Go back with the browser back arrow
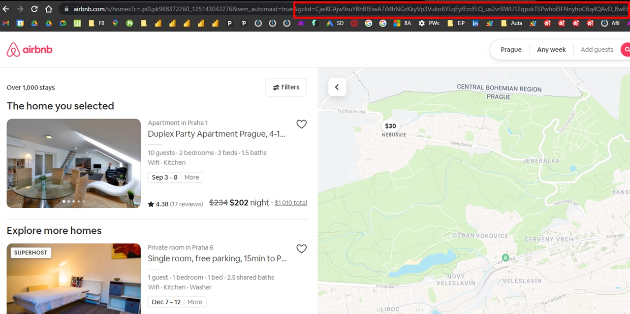This screenshot has height=314, width=630. pos(6,9)
